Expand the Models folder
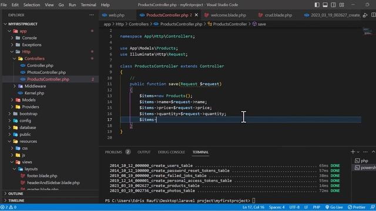 pos(29,100)
